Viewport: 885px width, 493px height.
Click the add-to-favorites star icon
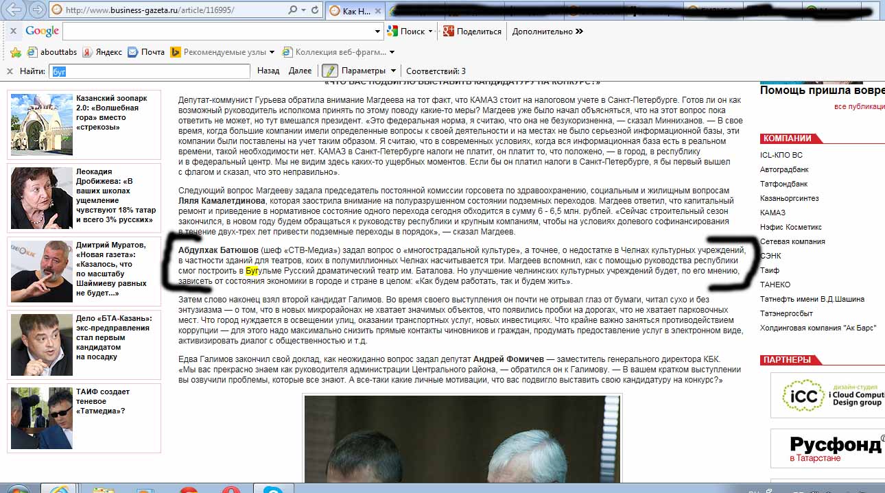tap(16, 52)
